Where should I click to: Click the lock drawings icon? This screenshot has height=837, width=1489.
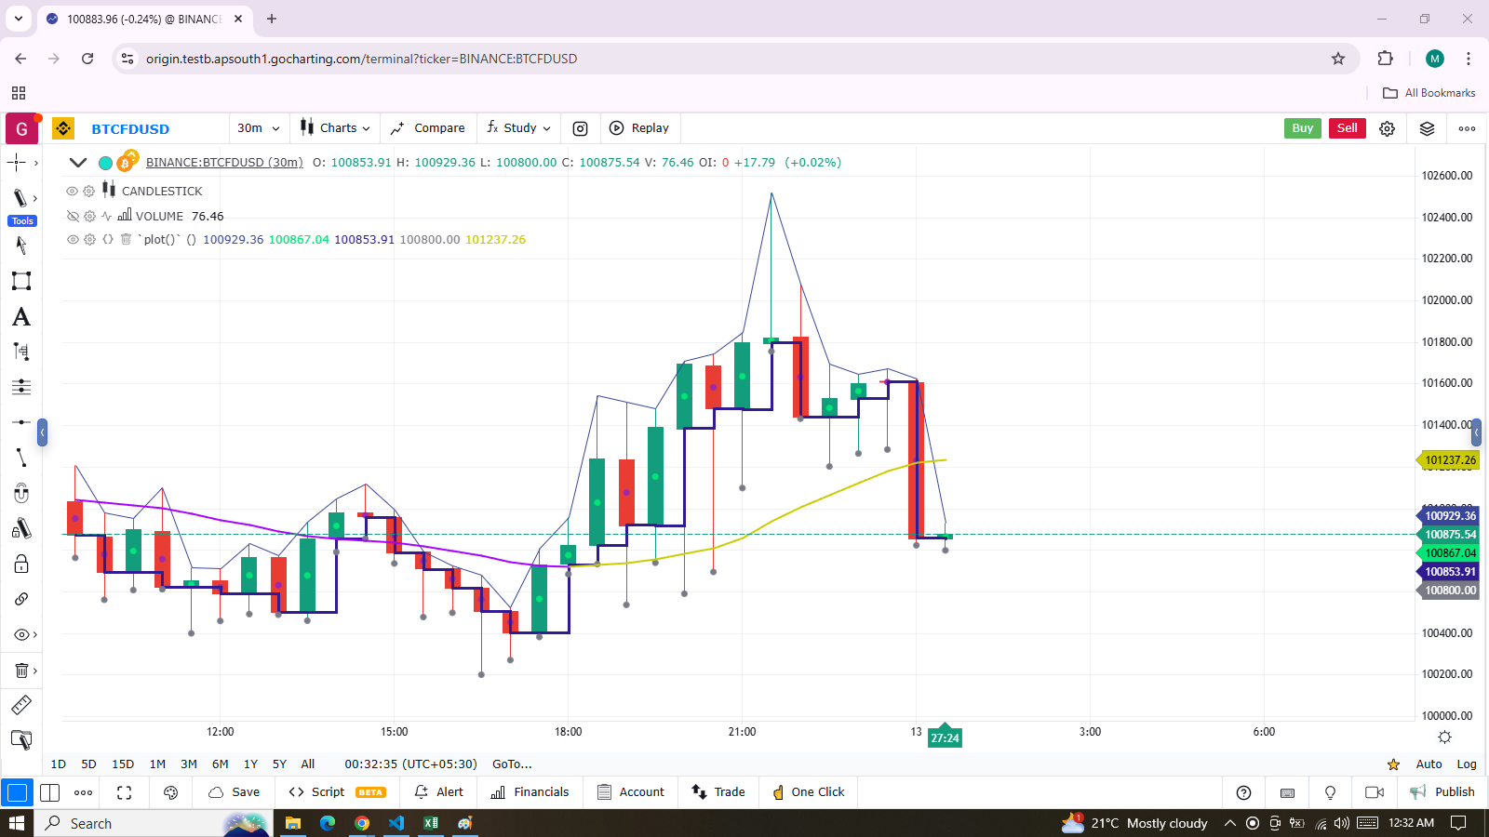click(21, 565)
